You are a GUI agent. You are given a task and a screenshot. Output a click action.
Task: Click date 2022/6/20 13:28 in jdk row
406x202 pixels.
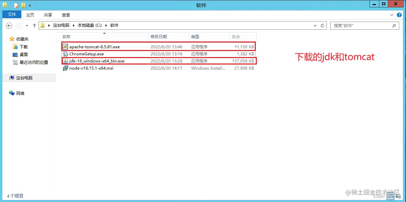coord(166,61)
